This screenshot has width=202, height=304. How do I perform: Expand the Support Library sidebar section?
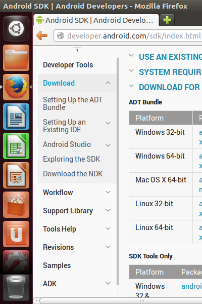[108, 210]
